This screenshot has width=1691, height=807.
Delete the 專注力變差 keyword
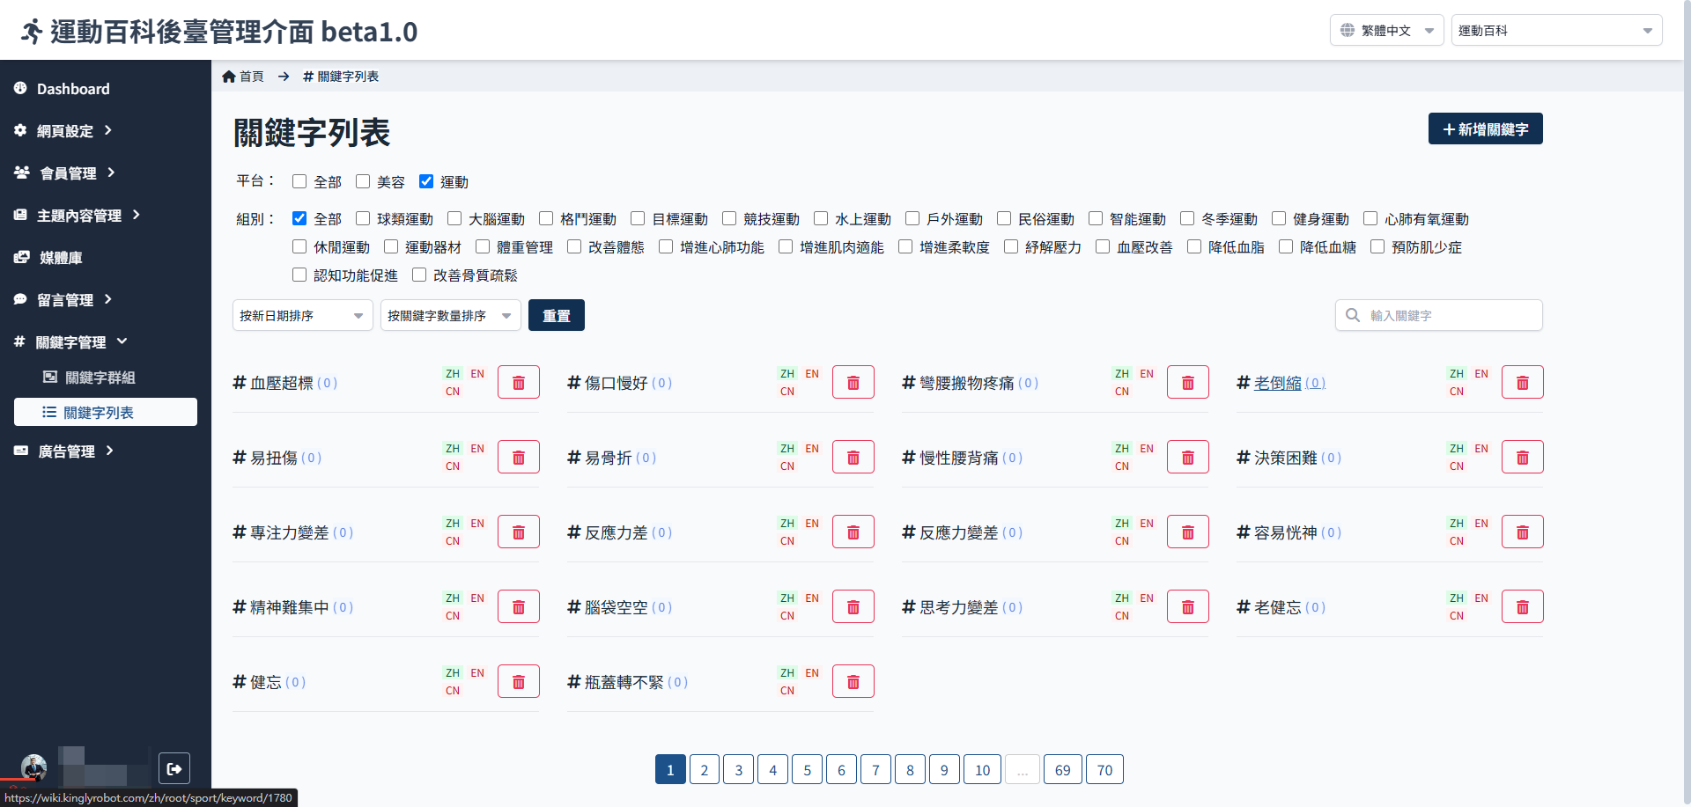519,532
